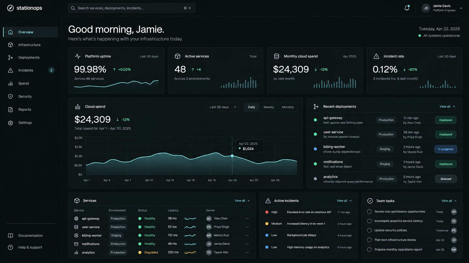The width and height of the screenshot is (469, 263).
Task: Click the Services panel cube icon
Action: pyautogui.click(x=77, y=201)
